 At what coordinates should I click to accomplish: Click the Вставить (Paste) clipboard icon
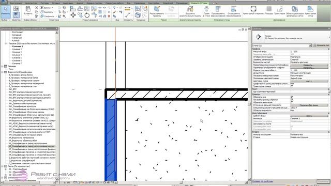pyautogui.click(x=28, y=9)
